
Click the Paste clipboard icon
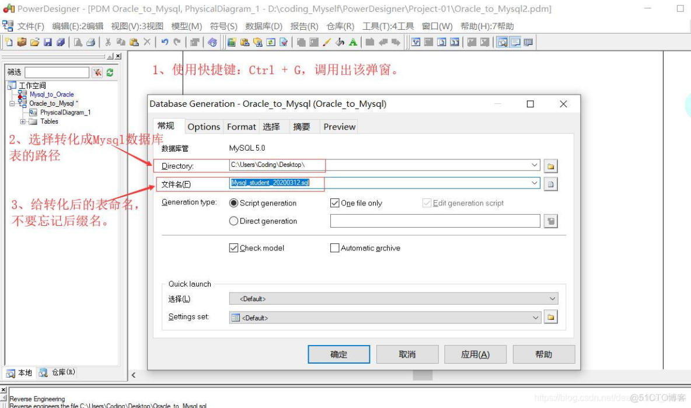[134, 42]
